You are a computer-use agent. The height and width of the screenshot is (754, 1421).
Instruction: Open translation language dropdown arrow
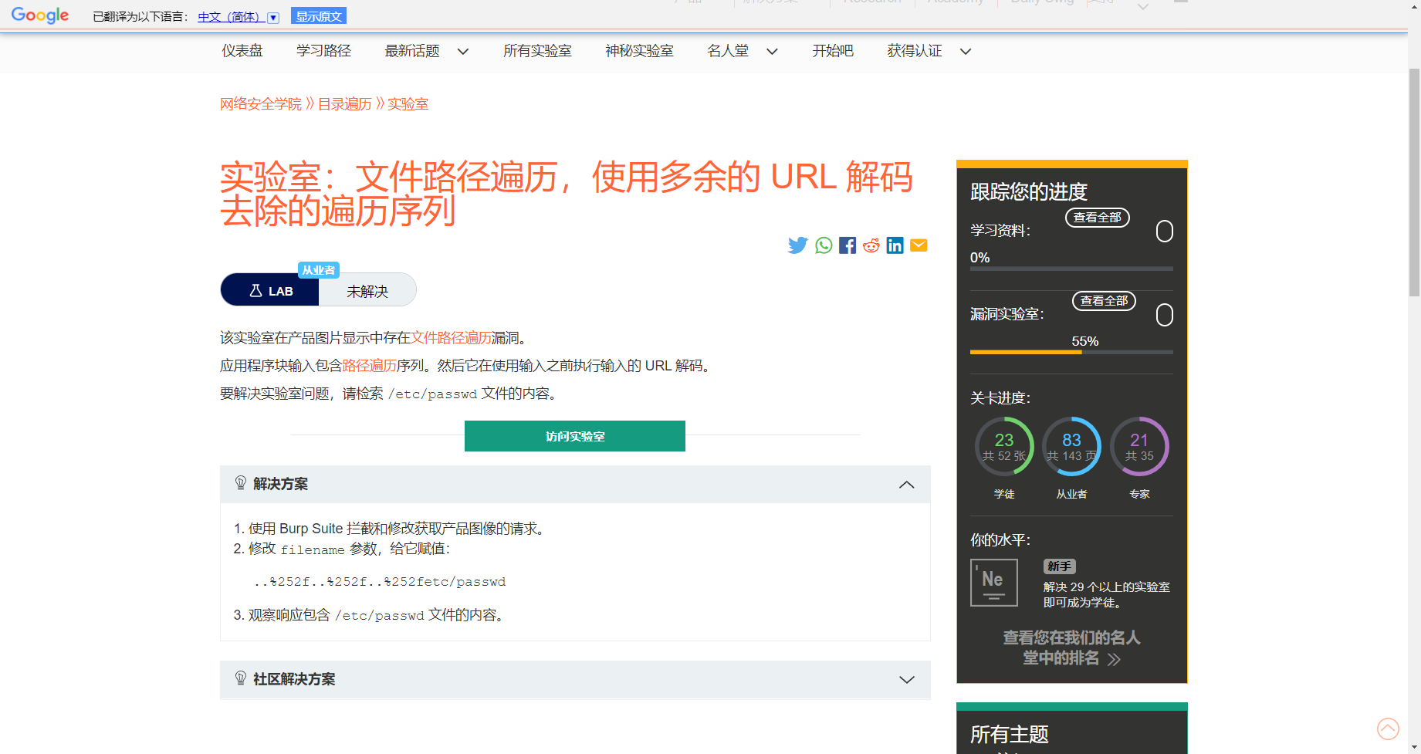[x=273, y=17]
